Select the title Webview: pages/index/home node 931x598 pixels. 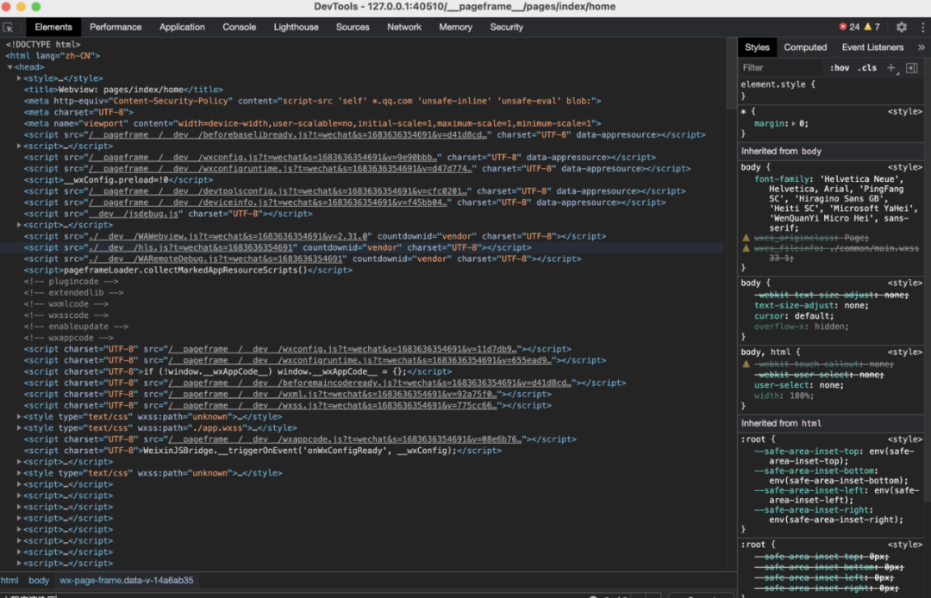(x=123, y=90)
